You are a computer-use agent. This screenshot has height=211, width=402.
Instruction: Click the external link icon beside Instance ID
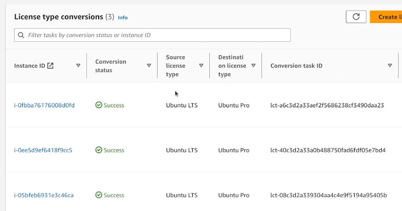[x=50, y=66]
